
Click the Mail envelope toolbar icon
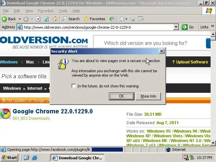pos(122,19)
